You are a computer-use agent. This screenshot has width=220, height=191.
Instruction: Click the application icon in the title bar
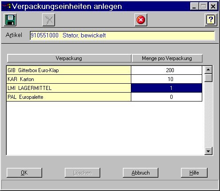6,6
